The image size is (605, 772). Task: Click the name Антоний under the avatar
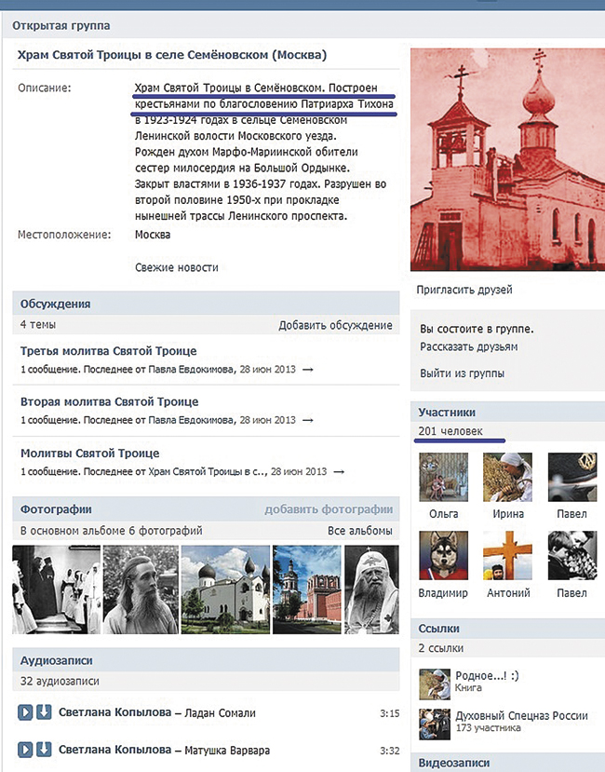pos(508,593)
